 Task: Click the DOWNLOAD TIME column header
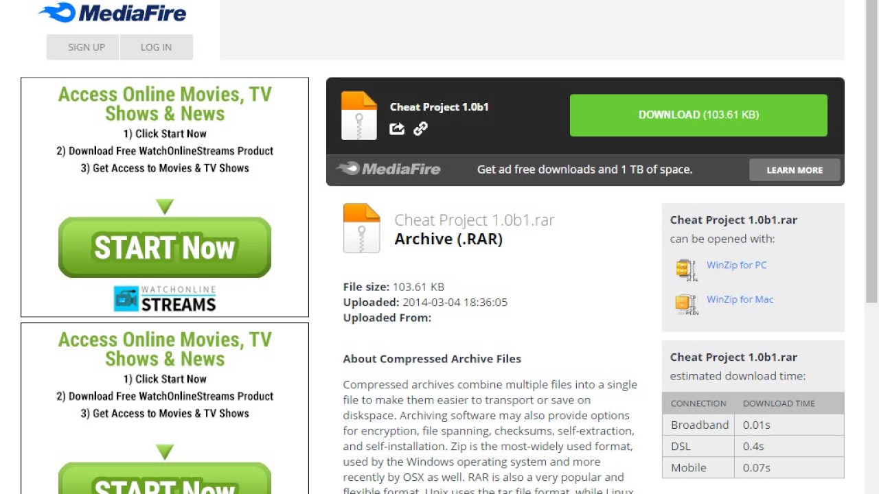[779, 403]
